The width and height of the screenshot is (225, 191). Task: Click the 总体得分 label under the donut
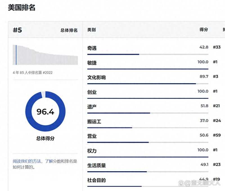tap(45, 139)
